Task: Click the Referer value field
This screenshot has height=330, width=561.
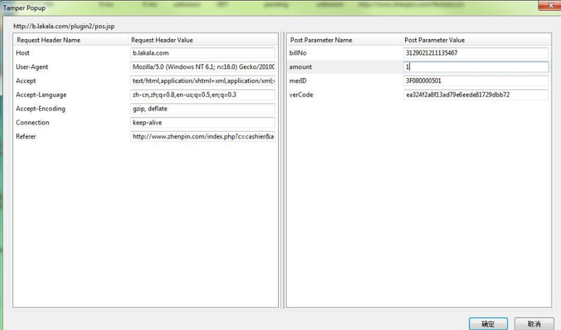Action: click(203, 137)
